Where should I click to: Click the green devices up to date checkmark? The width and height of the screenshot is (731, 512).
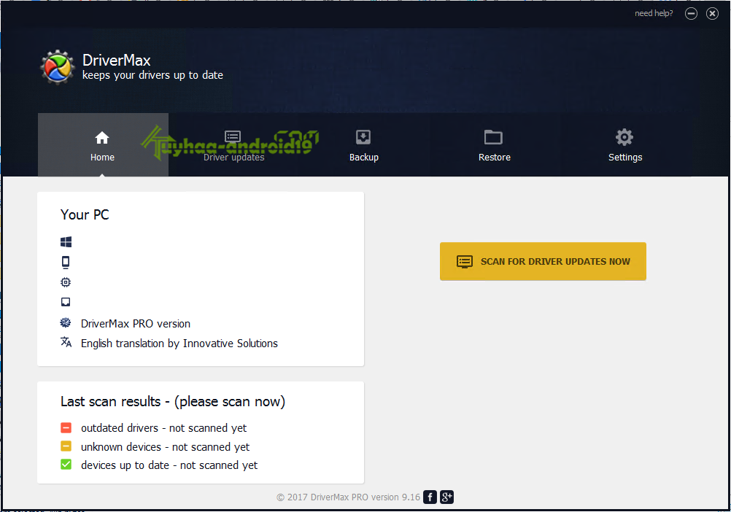tap(66, 465)
